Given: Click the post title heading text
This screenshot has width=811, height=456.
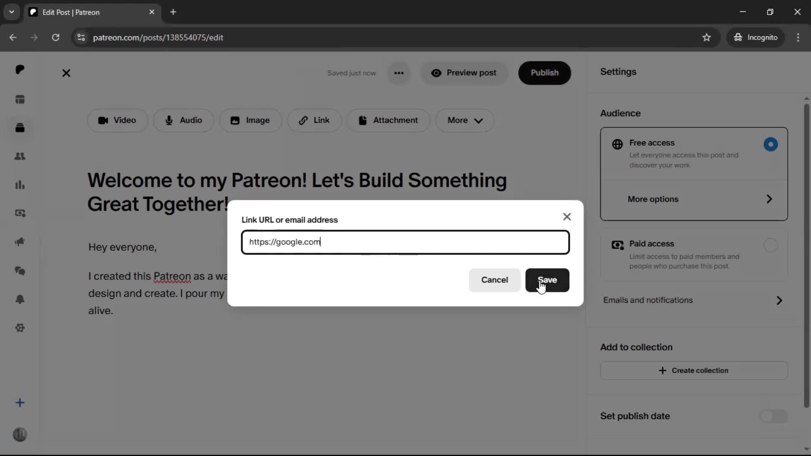Looking at the screenshot, I should click(x=297, y=192).
